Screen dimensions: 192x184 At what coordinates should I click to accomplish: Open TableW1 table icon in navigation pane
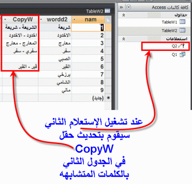pyautogui.click(x=182, y=22)
